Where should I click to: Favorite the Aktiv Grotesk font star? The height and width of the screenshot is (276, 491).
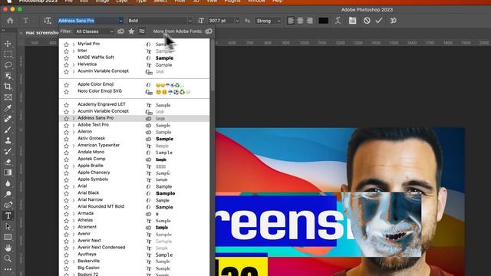click(67, 139)
